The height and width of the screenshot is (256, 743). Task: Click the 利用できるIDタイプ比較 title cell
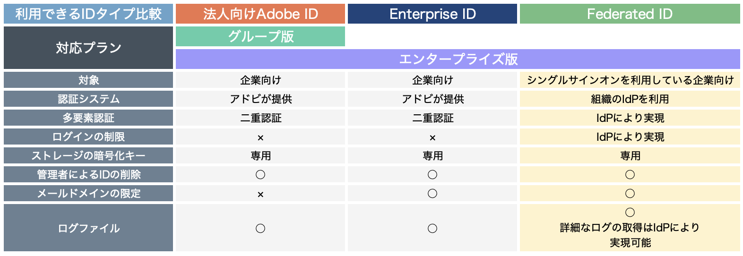(88, 14)
